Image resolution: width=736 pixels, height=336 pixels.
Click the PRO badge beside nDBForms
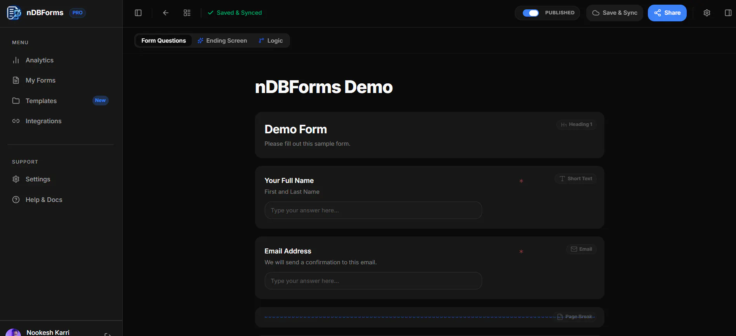pyautogui.click(x=77, y=13)
